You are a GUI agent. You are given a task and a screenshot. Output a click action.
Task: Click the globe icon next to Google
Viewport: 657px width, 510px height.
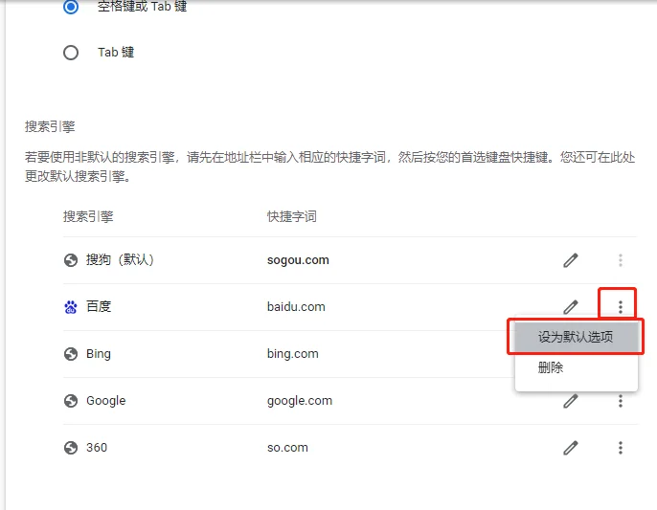[71, 401]
